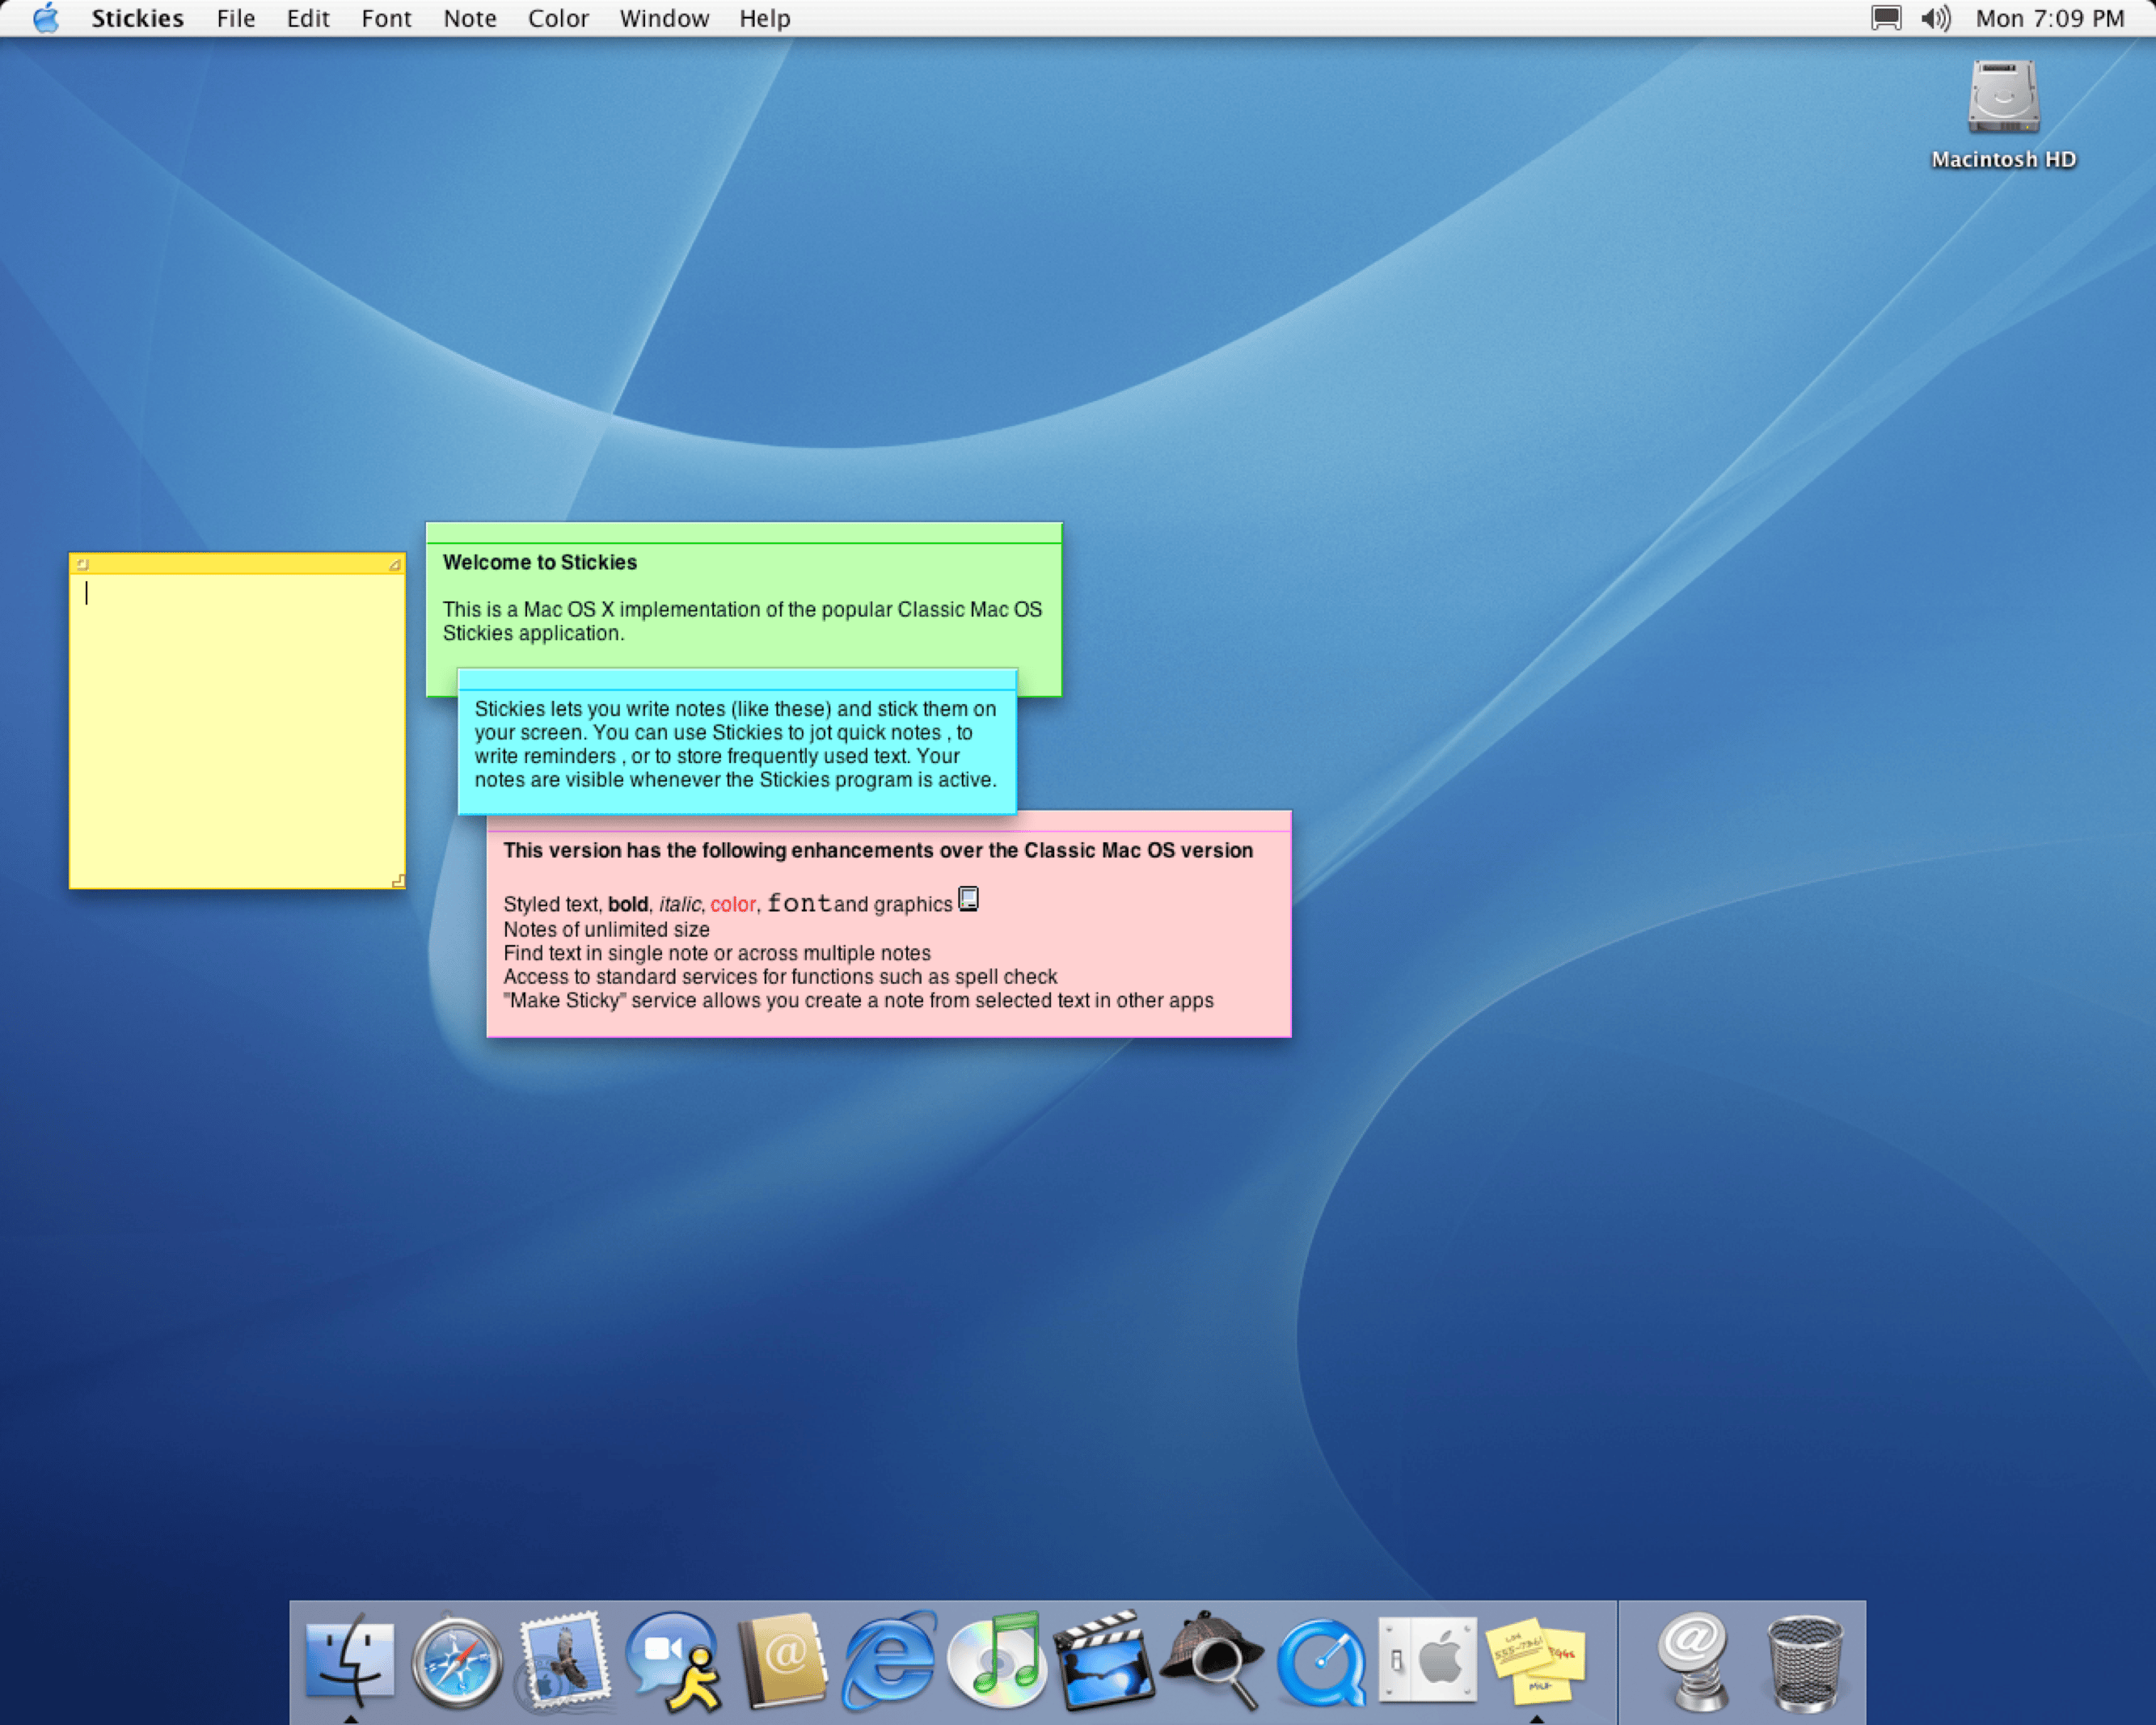2156x1725 pixels.
Task: Collapse yellow note with its zoom triangle
Action: point(395,565)
